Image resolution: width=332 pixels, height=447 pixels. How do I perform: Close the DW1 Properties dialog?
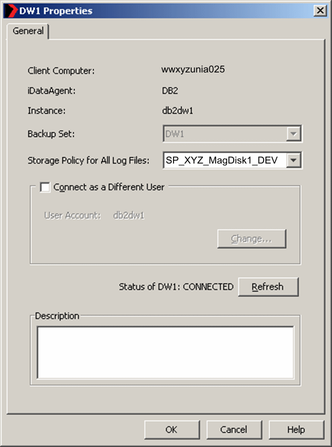pyautogui.click(x=320, y=11)
